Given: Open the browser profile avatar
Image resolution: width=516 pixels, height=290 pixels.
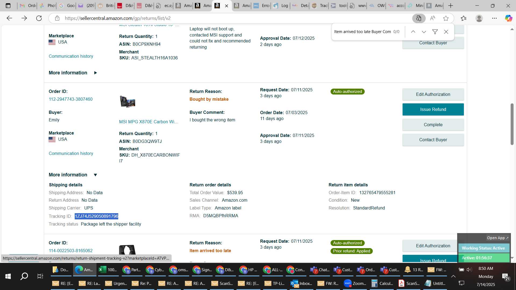Looking at the screenshot, I should pyautogui.click(x=479, y=18).
